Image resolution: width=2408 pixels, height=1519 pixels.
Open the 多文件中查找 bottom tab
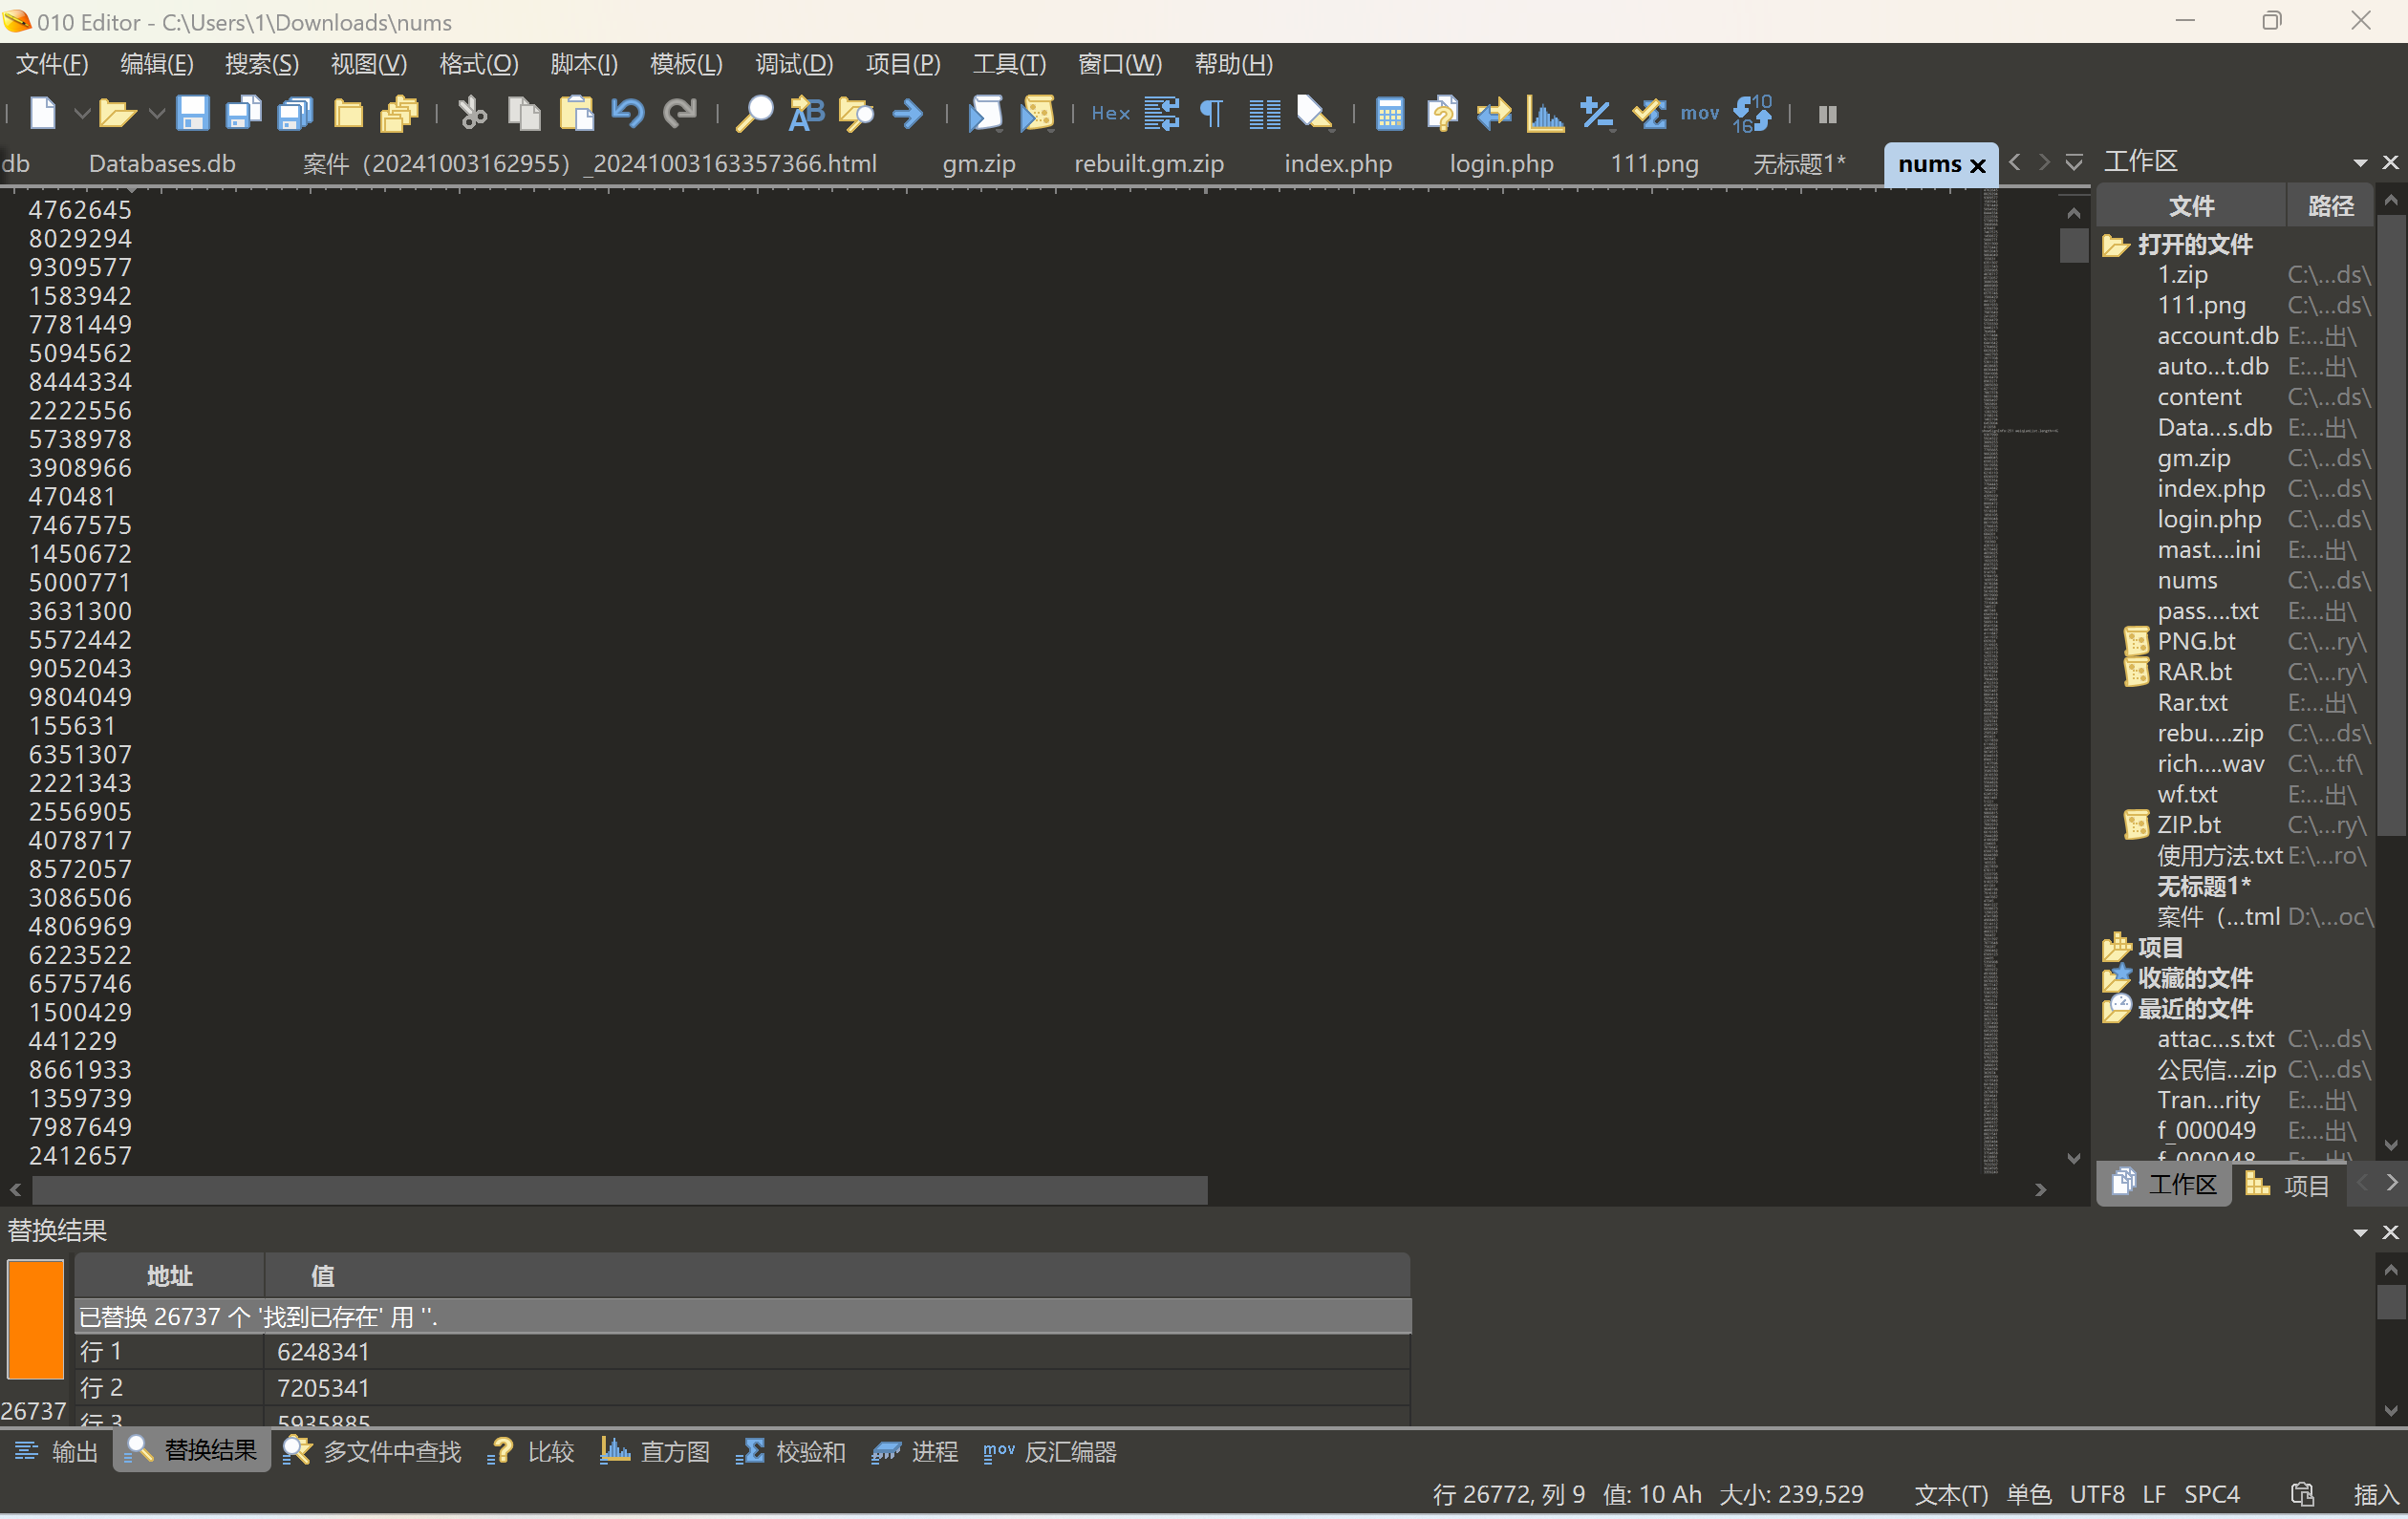(372, 1451)
